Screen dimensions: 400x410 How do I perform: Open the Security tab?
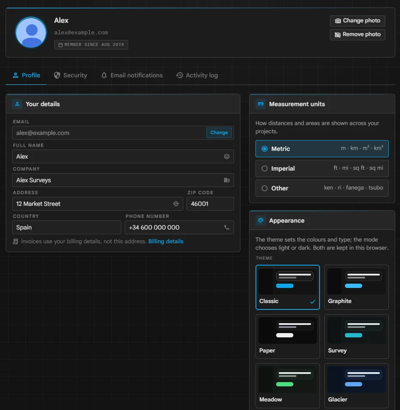click(x=71, y=75)
